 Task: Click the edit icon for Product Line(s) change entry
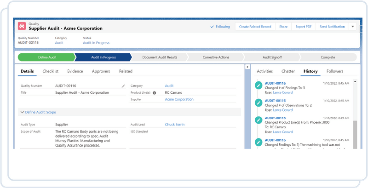259,120
